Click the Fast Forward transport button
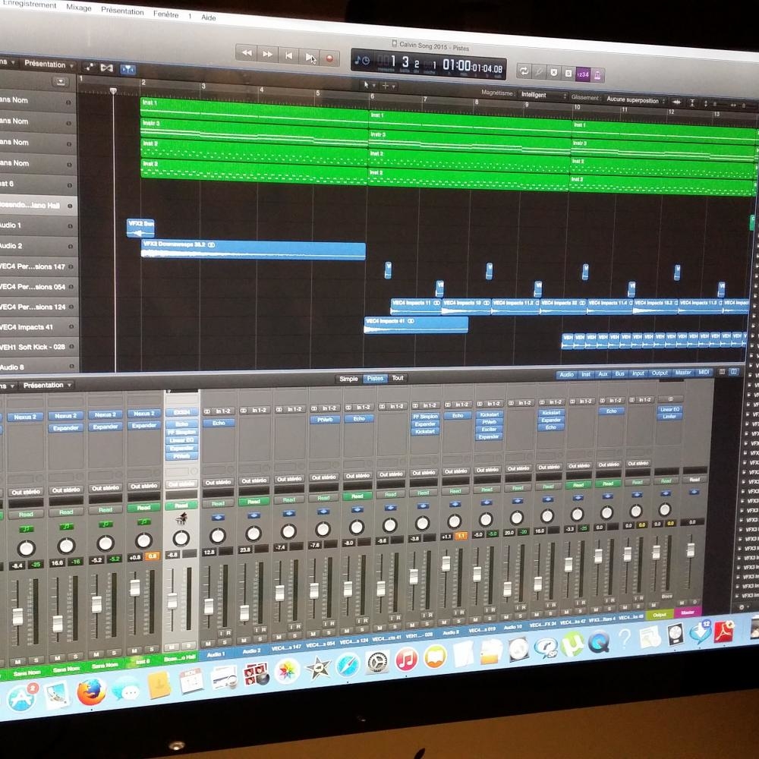Viewport: 759px width, 759px height. 268,55
